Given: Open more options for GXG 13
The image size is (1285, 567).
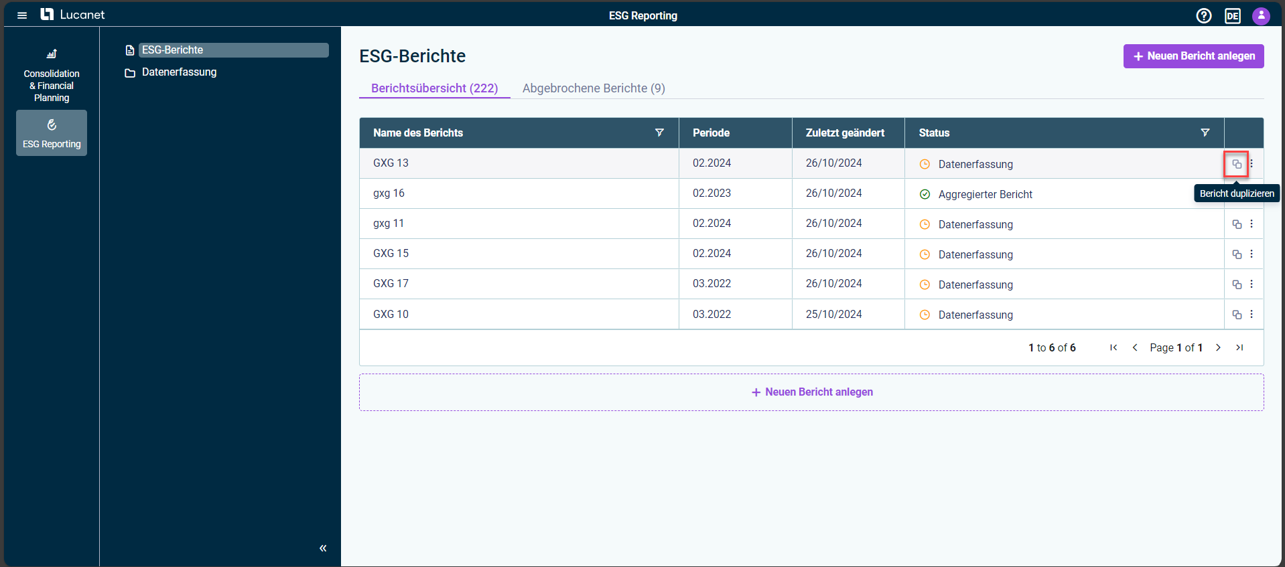Looking at the screenshot, I should pyautogui.click(x=1252, y=163).
